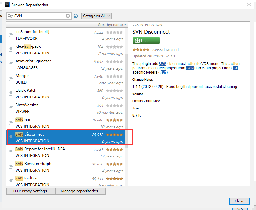Click the Quick Patch plugin icon

click(x=10, y=93)
